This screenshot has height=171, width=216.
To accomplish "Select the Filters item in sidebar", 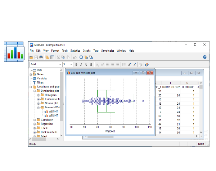I will pyautogui.click(x=40, y=82).
